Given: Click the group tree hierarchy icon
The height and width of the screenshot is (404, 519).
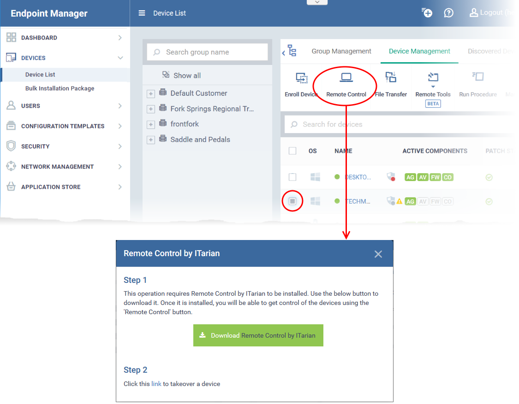Looking at the screenshot, I should click(x=292, y=51).
